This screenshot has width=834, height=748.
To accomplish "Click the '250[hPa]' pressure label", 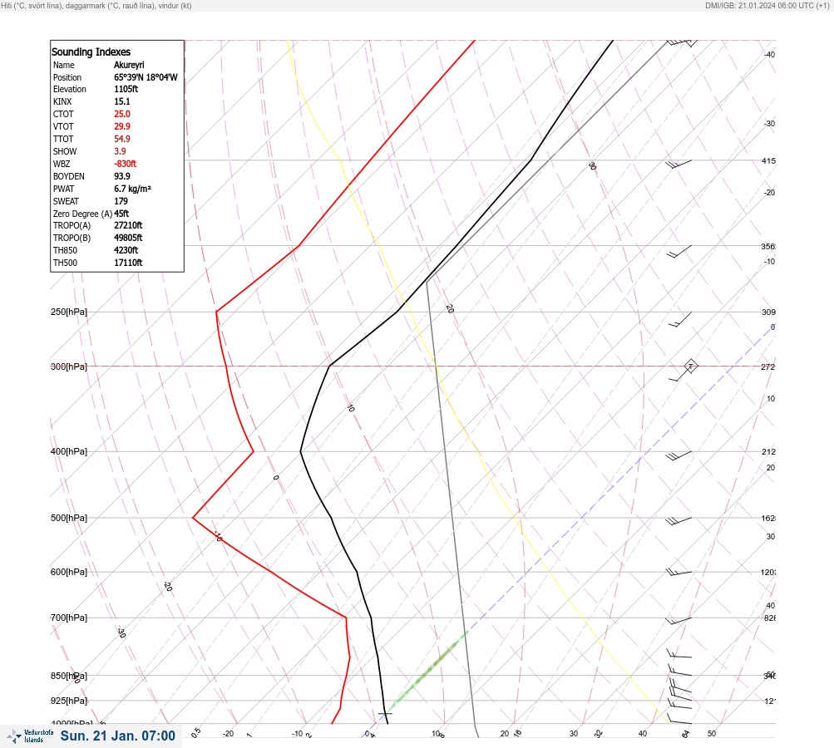I will point(69,312).
